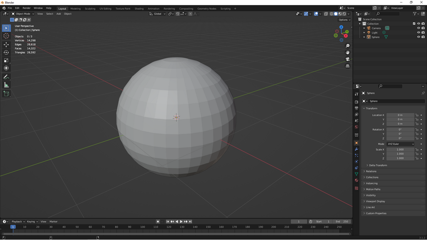427x240 pixels.
Task: Hide the Sphere object in the Outliner
Action: pyautogui.click(x=418, y=37)
